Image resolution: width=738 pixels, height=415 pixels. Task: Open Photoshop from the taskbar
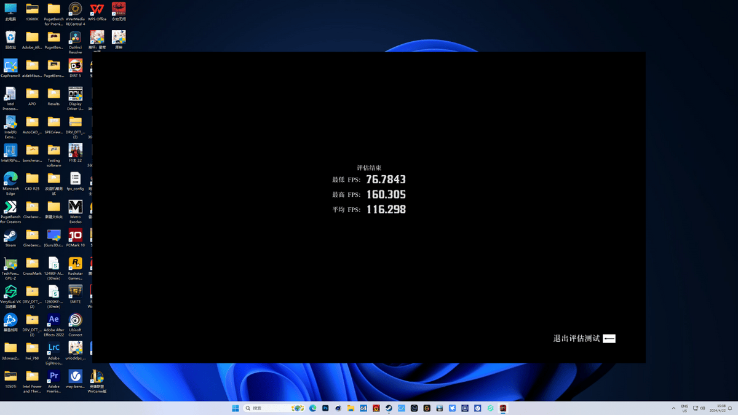[x=325, y=408]
